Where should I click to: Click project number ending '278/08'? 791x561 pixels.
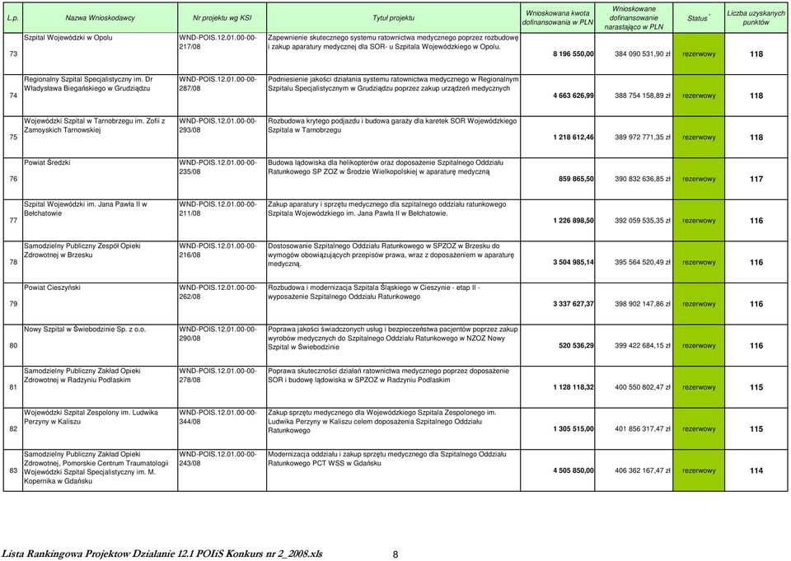[218, 376]
